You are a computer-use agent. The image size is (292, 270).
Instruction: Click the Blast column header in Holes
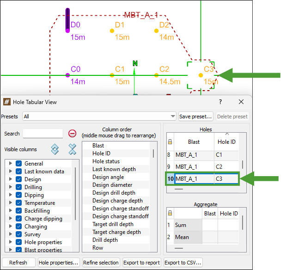[x=194, y=142]
